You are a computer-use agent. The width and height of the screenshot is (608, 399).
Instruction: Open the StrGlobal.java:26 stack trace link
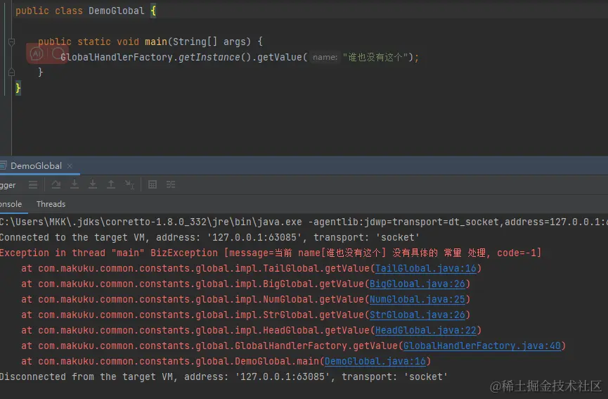418,315
